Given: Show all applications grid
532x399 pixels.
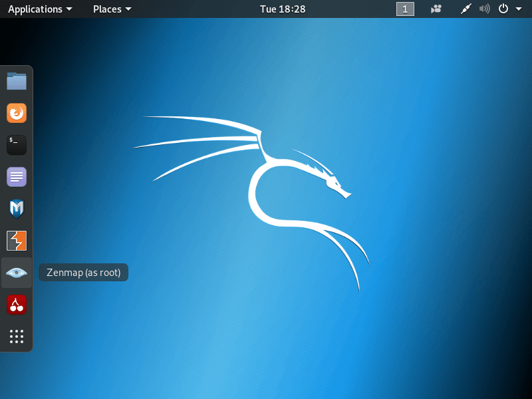Looking at the screenshot, I should 16,336.
